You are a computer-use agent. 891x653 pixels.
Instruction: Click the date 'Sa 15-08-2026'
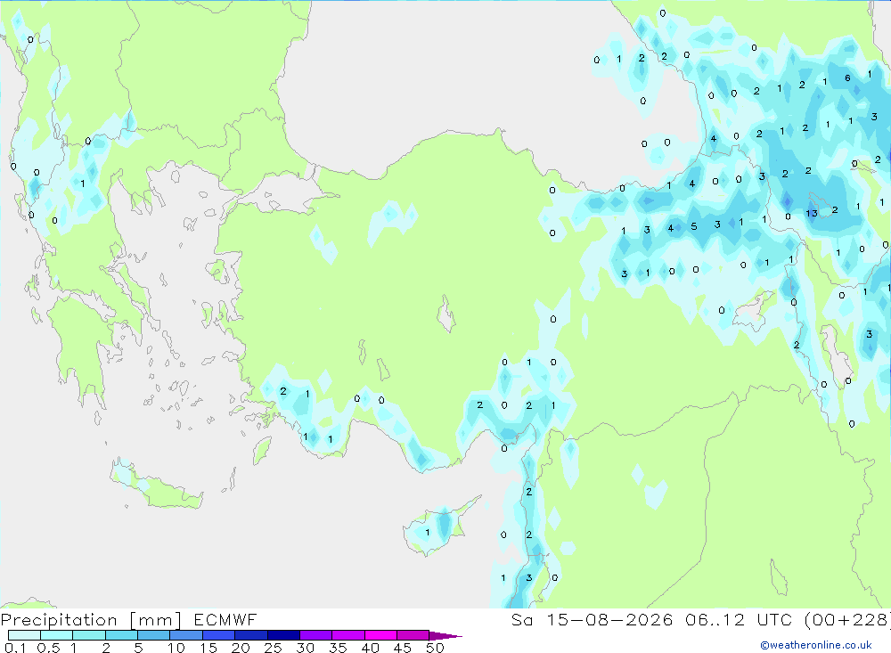[592, 620]
